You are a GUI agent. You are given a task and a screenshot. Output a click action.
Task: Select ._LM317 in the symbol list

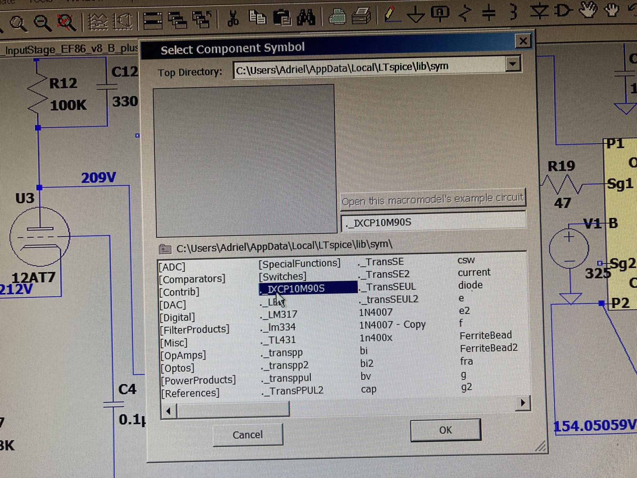[279, 314]
